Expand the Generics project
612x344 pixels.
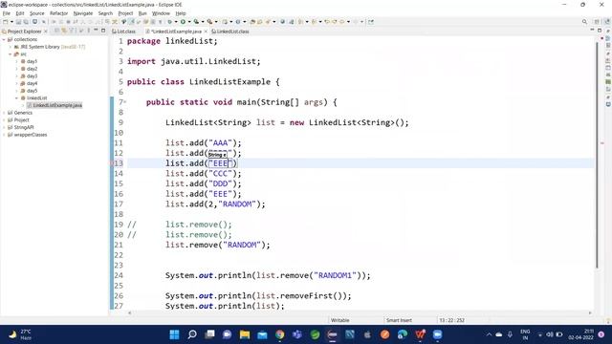coord(4,113)
